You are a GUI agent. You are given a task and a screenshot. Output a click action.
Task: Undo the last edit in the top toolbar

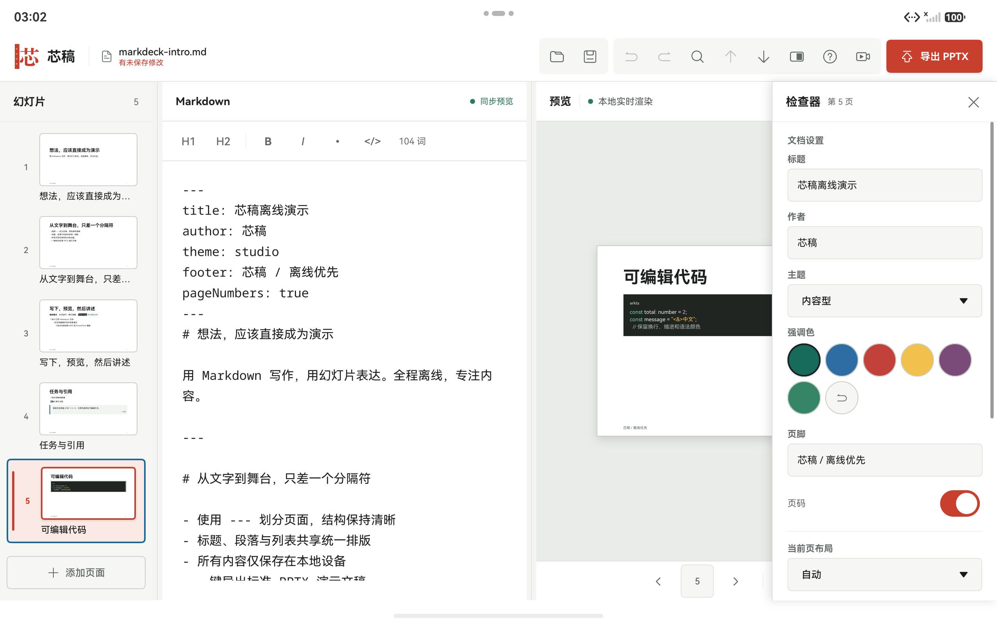[631, 56]
